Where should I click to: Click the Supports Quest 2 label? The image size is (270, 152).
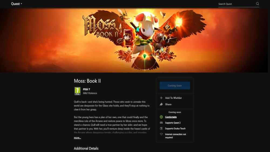click(173, 123)
